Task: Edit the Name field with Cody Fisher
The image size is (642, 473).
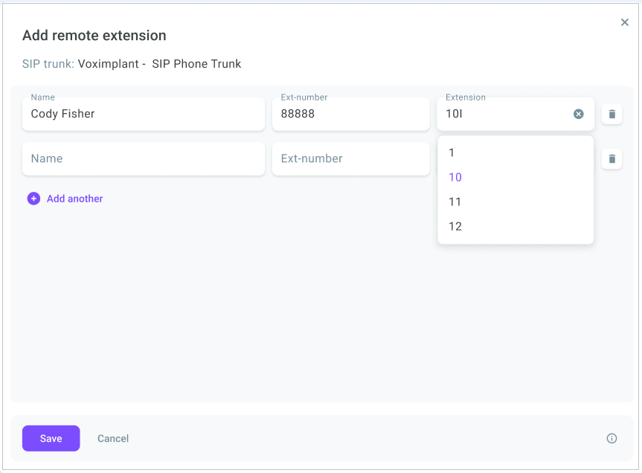Action: (x=144, y=114)
